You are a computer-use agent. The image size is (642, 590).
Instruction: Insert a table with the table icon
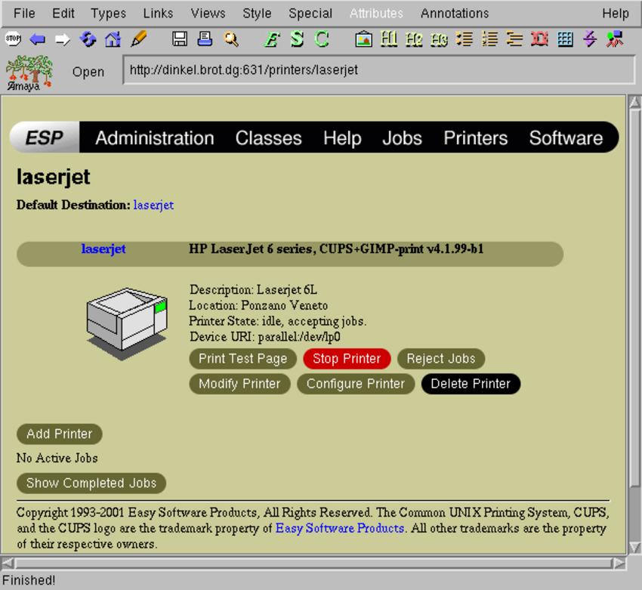point(565,39)
